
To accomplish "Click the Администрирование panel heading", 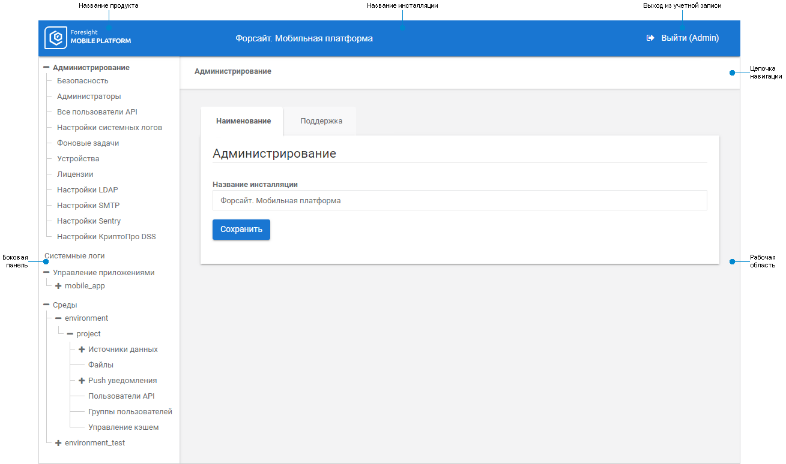I will tap(274, 153).
